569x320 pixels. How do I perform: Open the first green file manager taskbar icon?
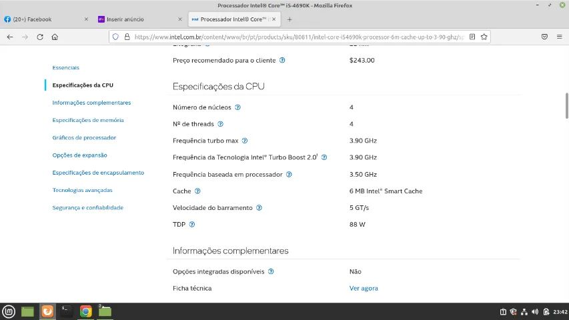click(x=27, y=311)
